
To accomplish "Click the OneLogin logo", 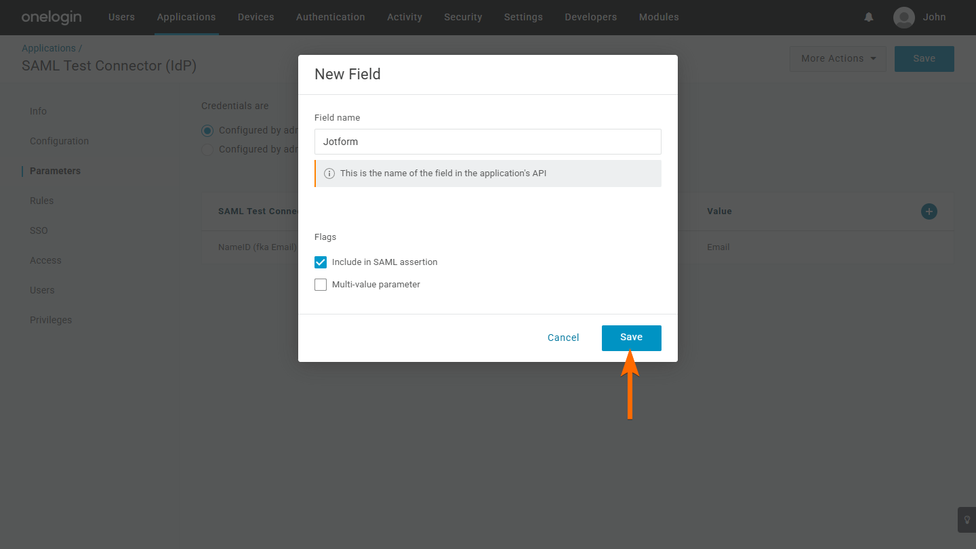I will tap(52, 18).
